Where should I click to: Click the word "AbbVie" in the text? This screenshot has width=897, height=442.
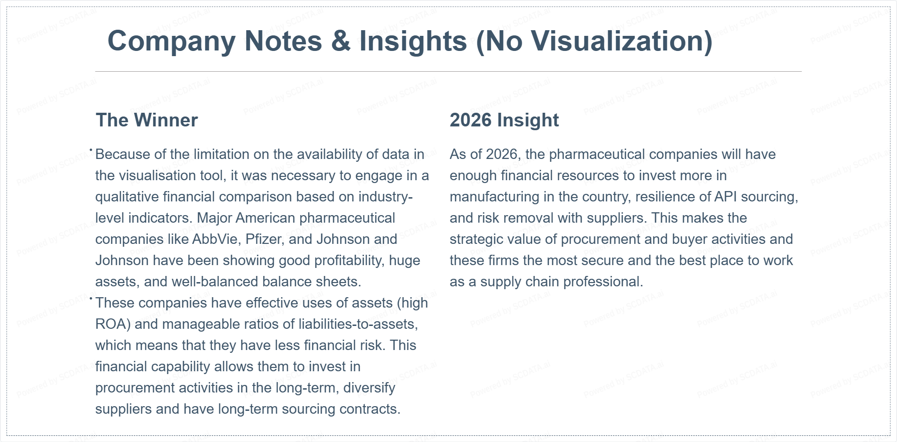pos(215,239)
